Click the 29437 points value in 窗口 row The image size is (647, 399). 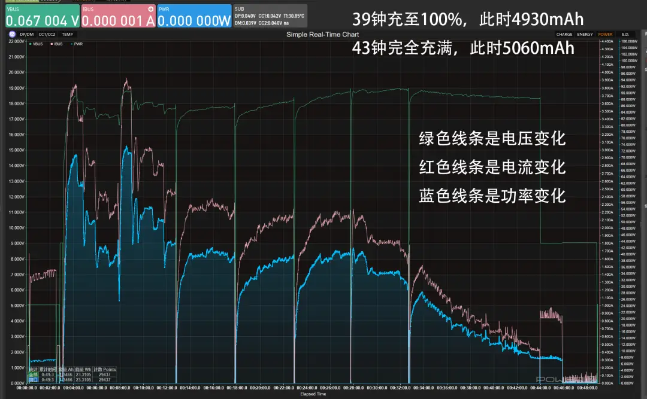[x=104, y=380]
